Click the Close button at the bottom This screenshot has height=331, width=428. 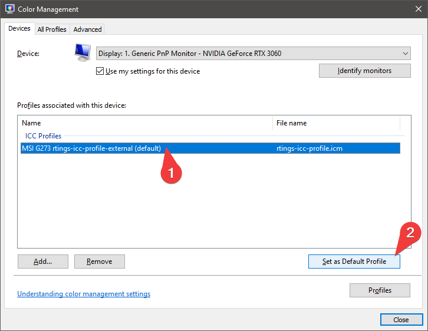(x=401, y=320)
